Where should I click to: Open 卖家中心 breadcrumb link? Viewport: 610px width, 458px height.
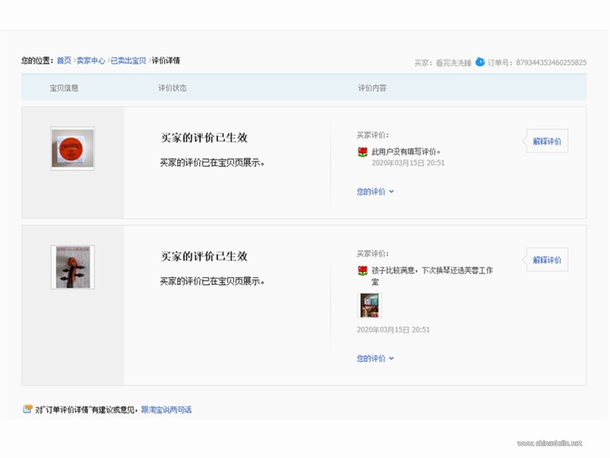(91, 60)
